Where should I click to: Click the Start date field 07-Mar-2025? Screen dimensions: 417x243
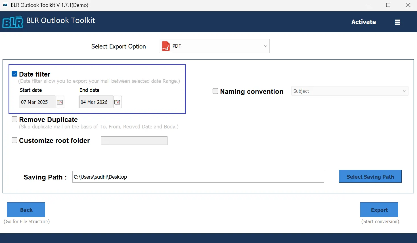37,102
